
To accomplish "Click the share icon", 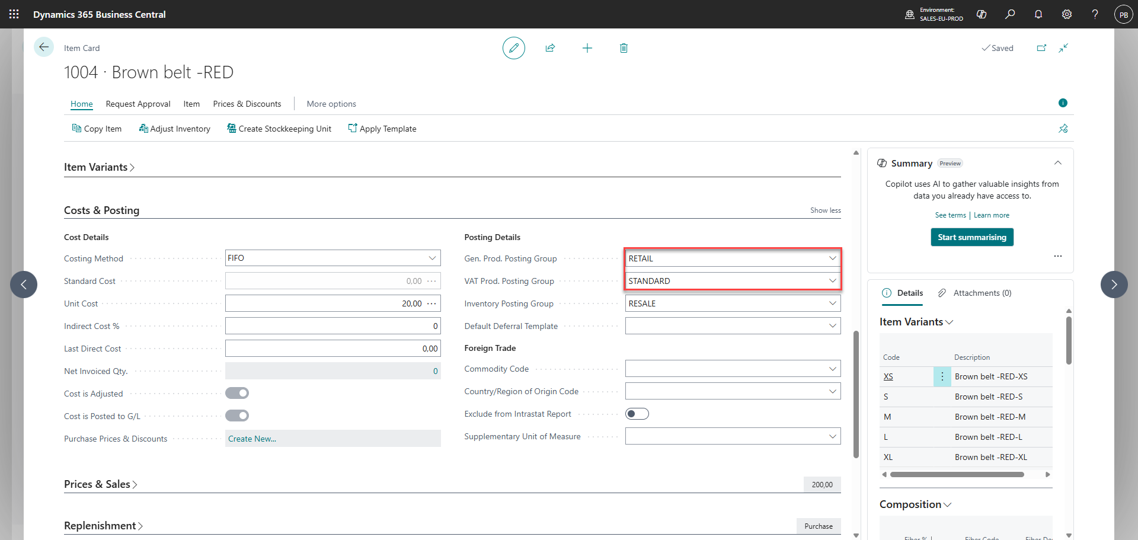I will (550, 48).
